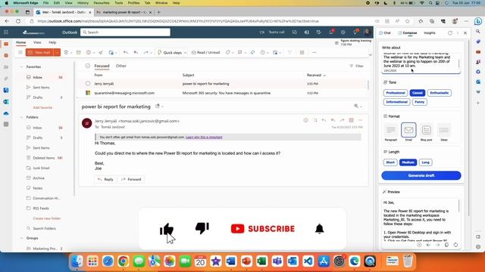Refresh the Bing sidebar
Screen dimensions: 485x272
tap(450, 33)
